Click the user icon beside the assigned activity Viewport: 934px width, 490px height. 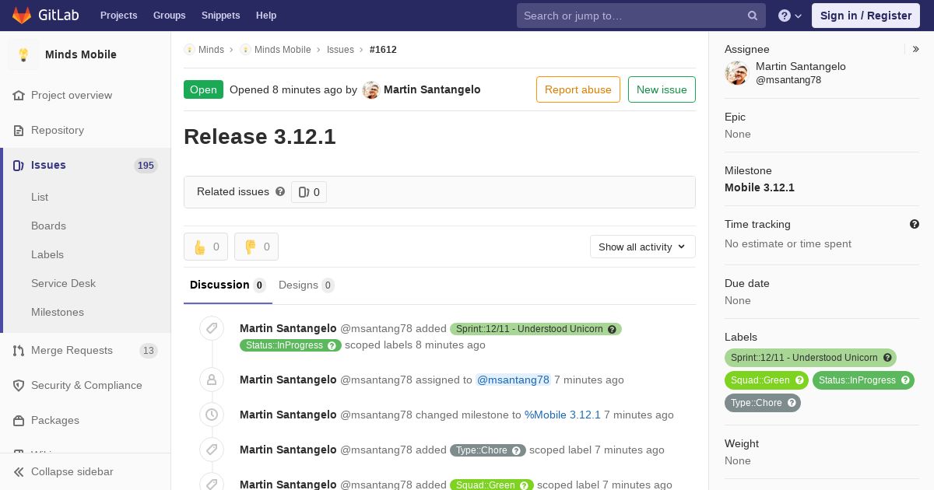212,380
